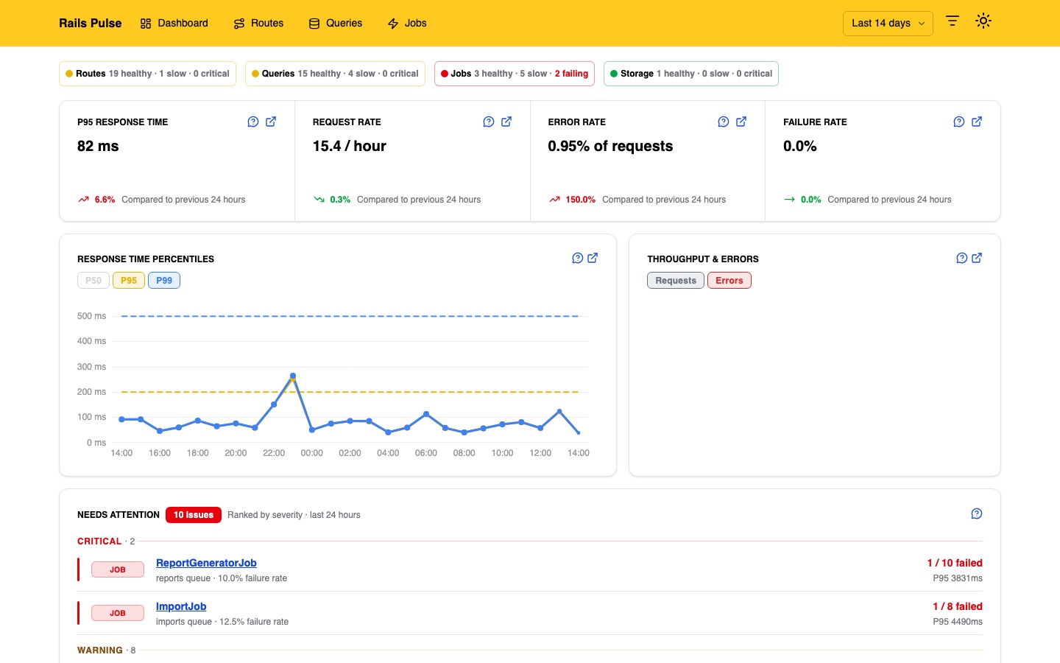Click the 1 / 10 failed text
This screenshot has width=1060, height=663.
[x=955, y=563]
